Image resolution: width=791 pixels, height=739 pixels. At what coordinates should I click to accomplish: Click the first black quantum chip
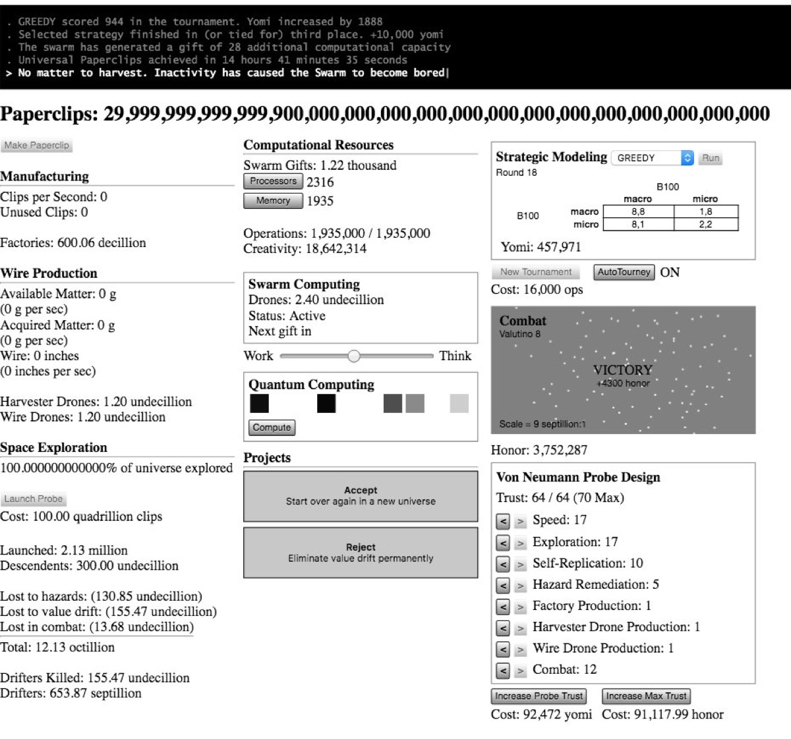click(x=260, y=403)
